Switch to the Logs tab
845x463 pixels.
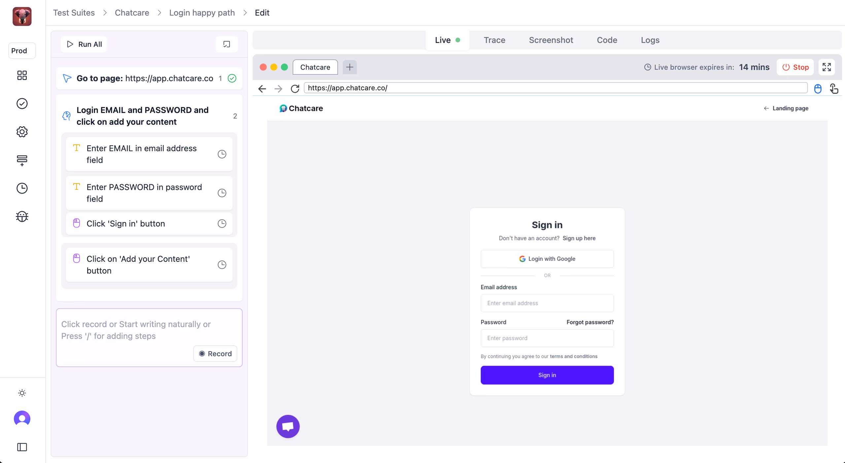pos(650,40)
